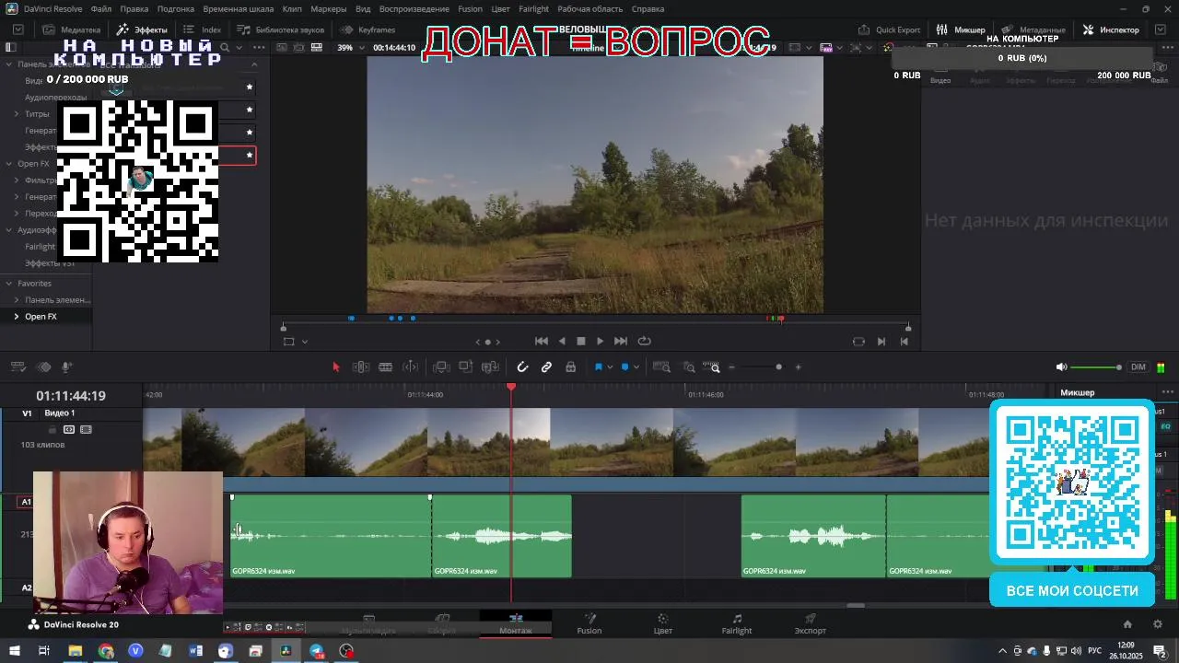Screen dimensions: 1179x663
Task: Play the timeline in reverse
Action: tap(562, 341)
